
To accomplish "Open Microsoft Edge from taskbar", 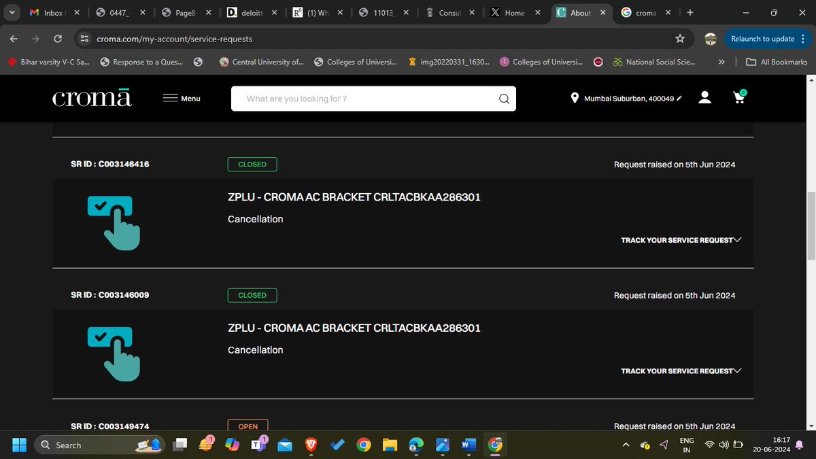I will coord(416,445).
